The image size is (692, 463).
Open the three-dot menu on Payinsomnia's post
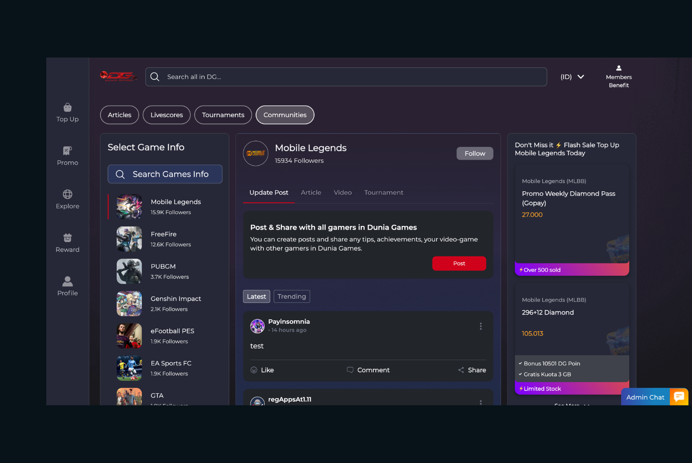[x=481, y=326]
